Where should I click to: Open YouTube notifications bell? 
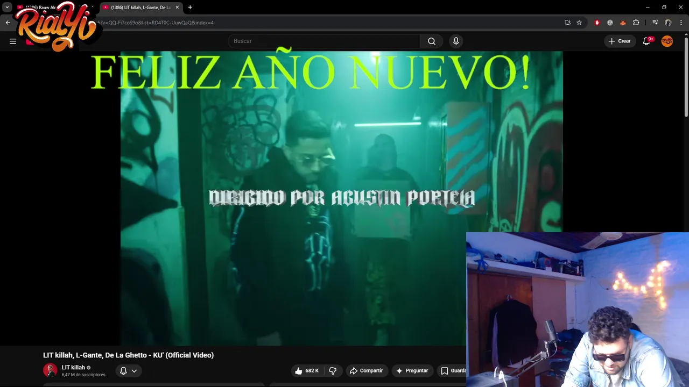(x=646, y=41)
